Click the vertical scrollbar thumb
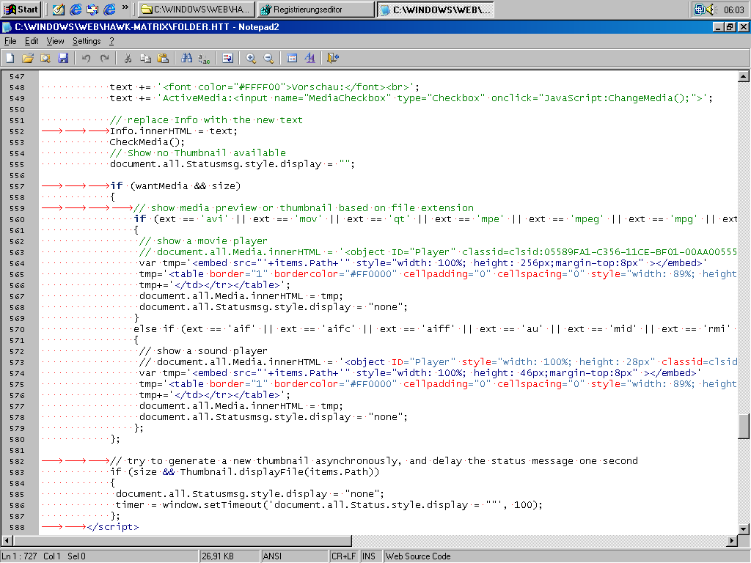751x563 pixels. point(744,426)
